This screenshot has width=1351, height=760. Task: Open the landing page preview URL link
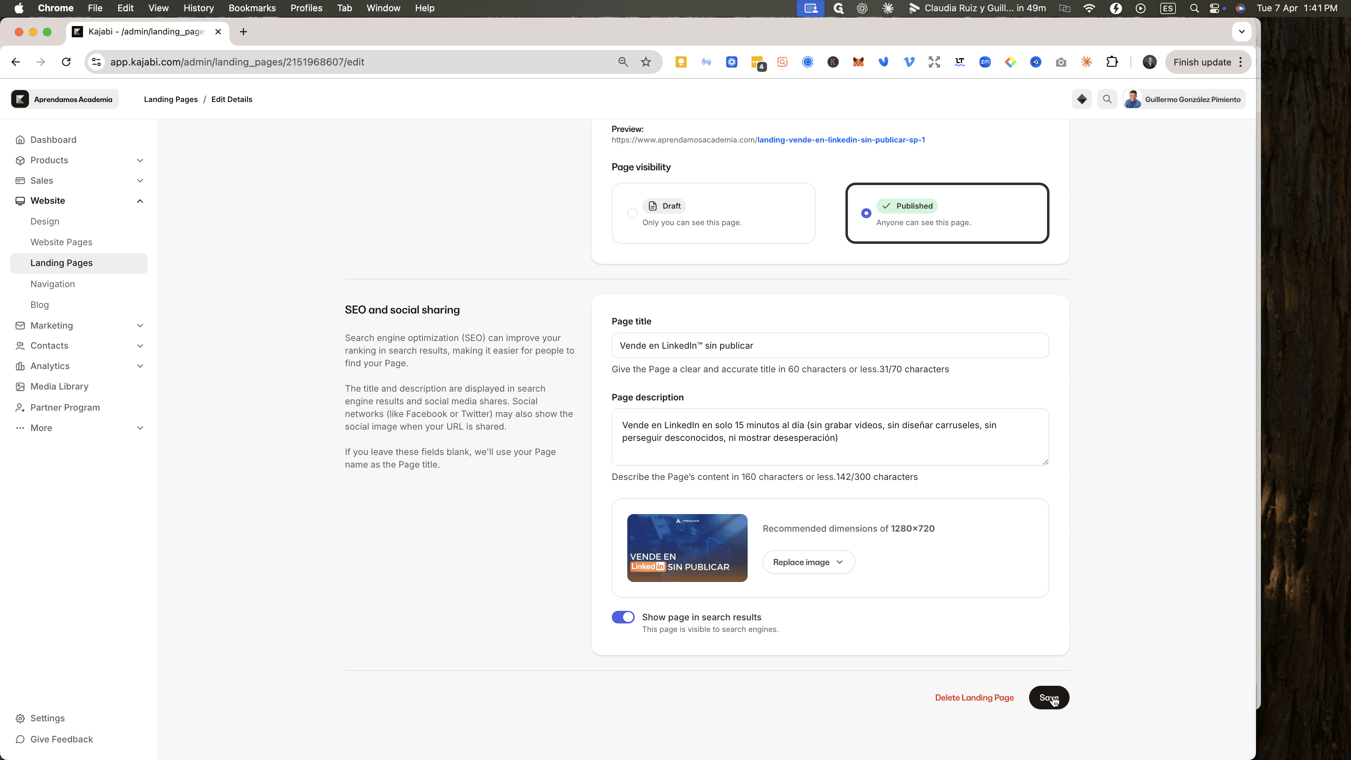841,140
